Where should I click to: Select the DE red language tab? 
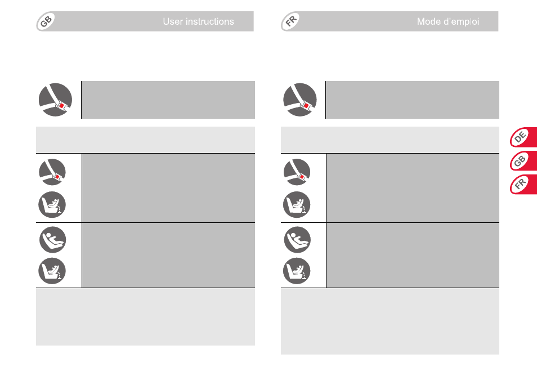click(523, 137)
